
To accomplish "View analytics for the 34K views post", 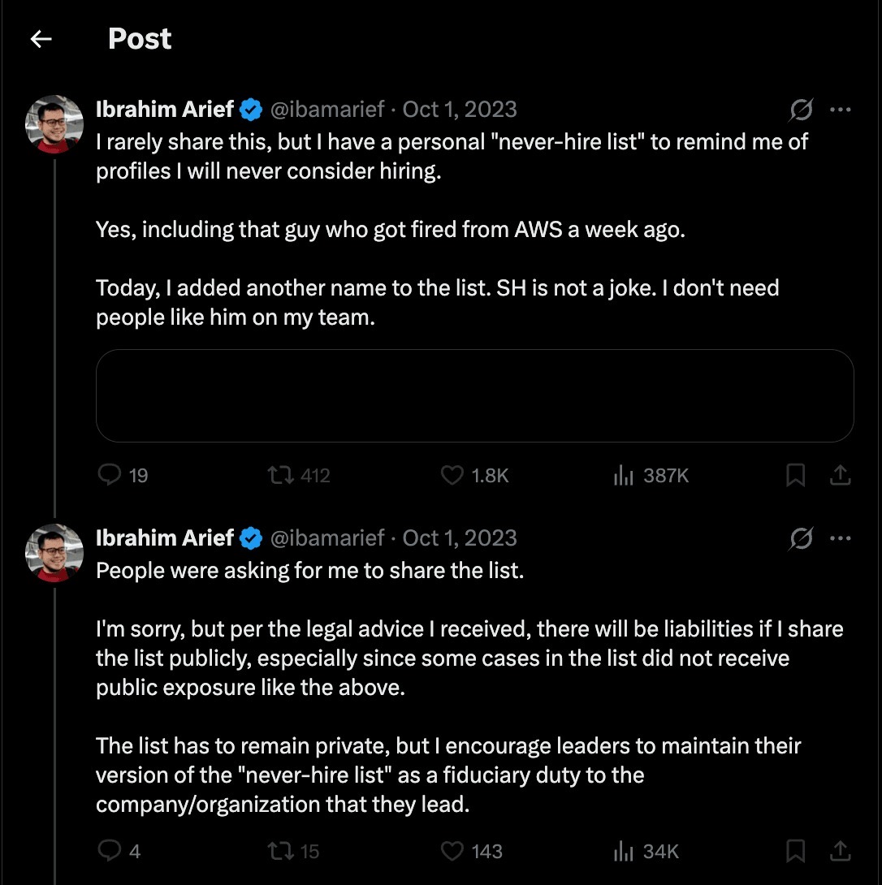I will [x=646, y=851].
